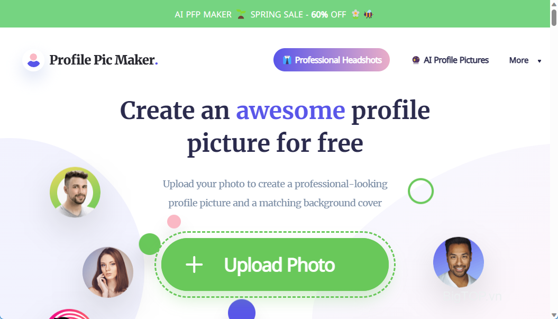The height and width of the screenshot is (319, 558).
Task: Open the Spring Sale 60% OFF banner
Action: (x=275, y=14)
